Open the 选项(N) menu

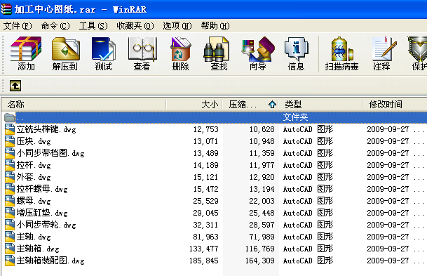[x=177, y=26]
